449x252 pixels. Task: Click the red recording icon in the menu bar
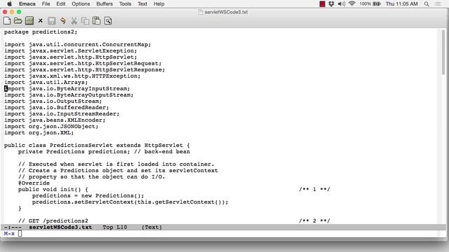(x=322, y=3)
